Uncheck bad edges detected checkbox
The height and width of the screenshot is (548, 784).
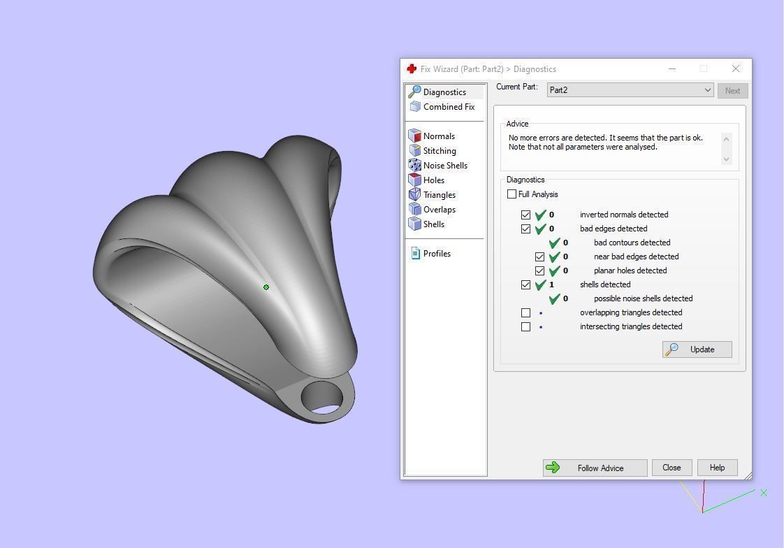pos(525,229)
